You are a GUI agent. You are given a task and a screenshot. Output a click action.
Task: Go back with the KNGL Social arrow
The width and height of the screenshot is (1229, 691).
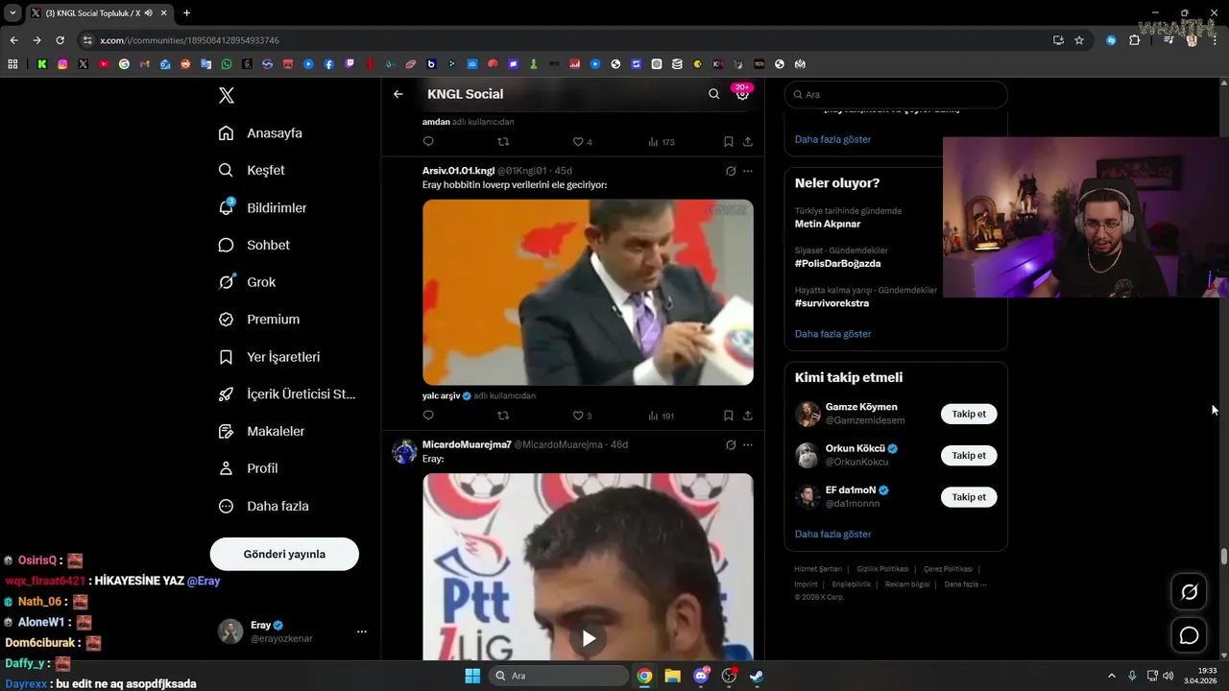click(398, 94)
